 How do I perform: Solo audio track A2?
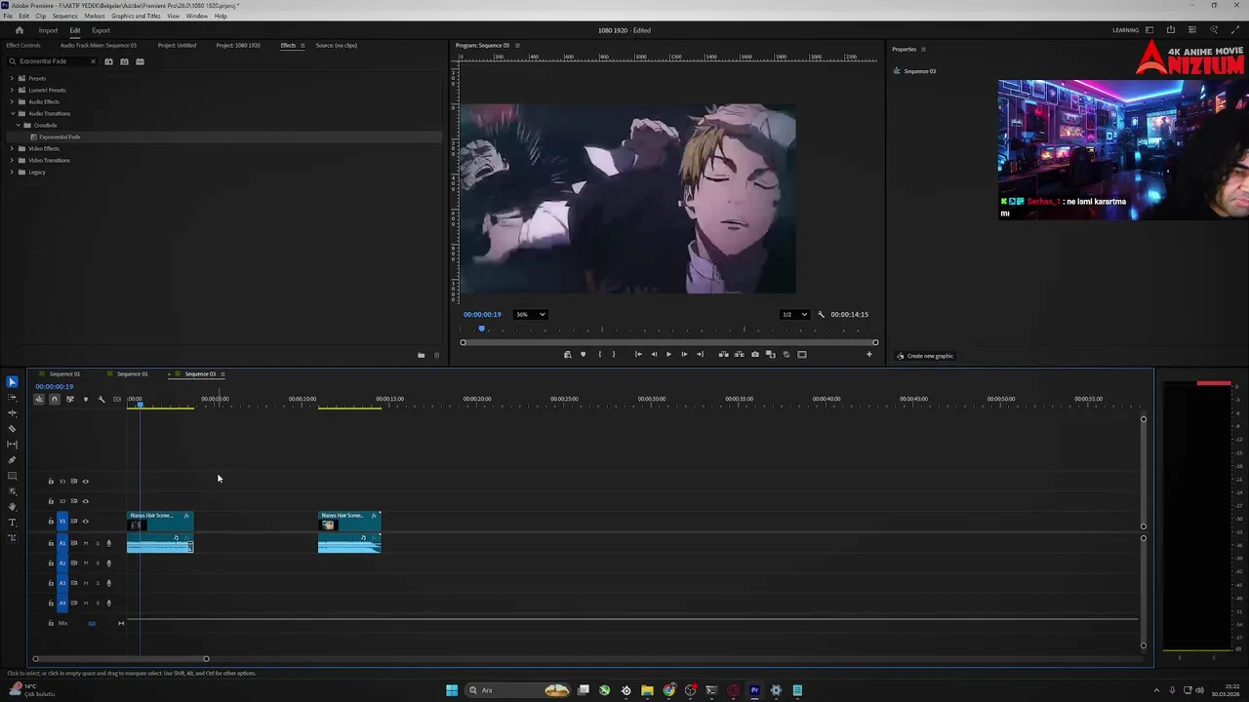click(x=97, y=563)
